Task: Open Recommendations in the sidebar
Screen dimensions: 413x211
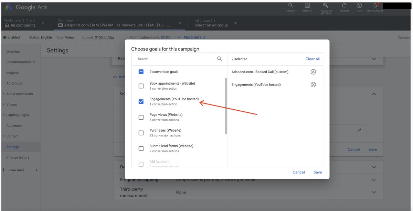Action: [x=21, y=62]
